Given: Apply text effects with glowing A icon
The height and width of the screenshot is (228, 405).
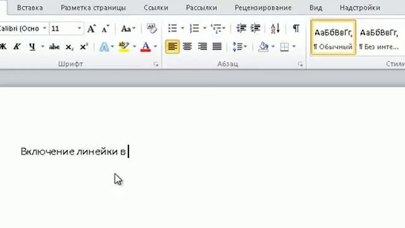Looking at the screenshot, I should point(104,47).
